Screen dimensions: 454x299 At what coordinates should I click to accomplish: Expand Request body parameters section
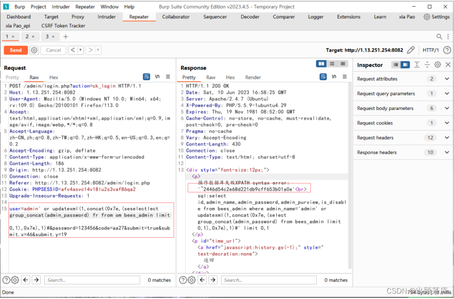[403, 108]
